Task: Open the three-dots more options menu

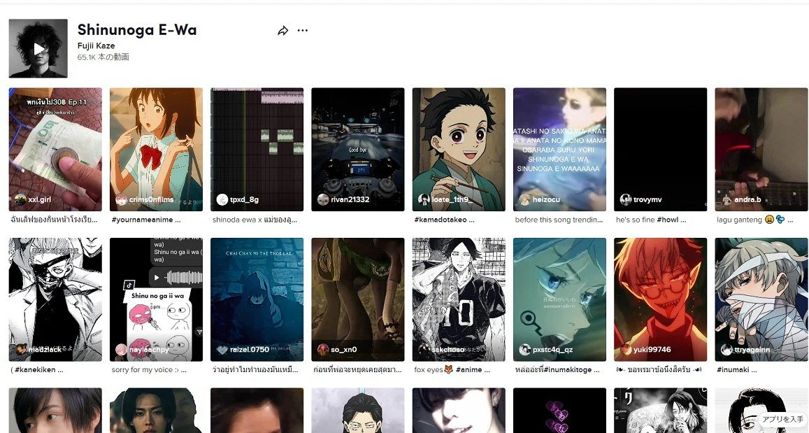Action: click(303, 31)
